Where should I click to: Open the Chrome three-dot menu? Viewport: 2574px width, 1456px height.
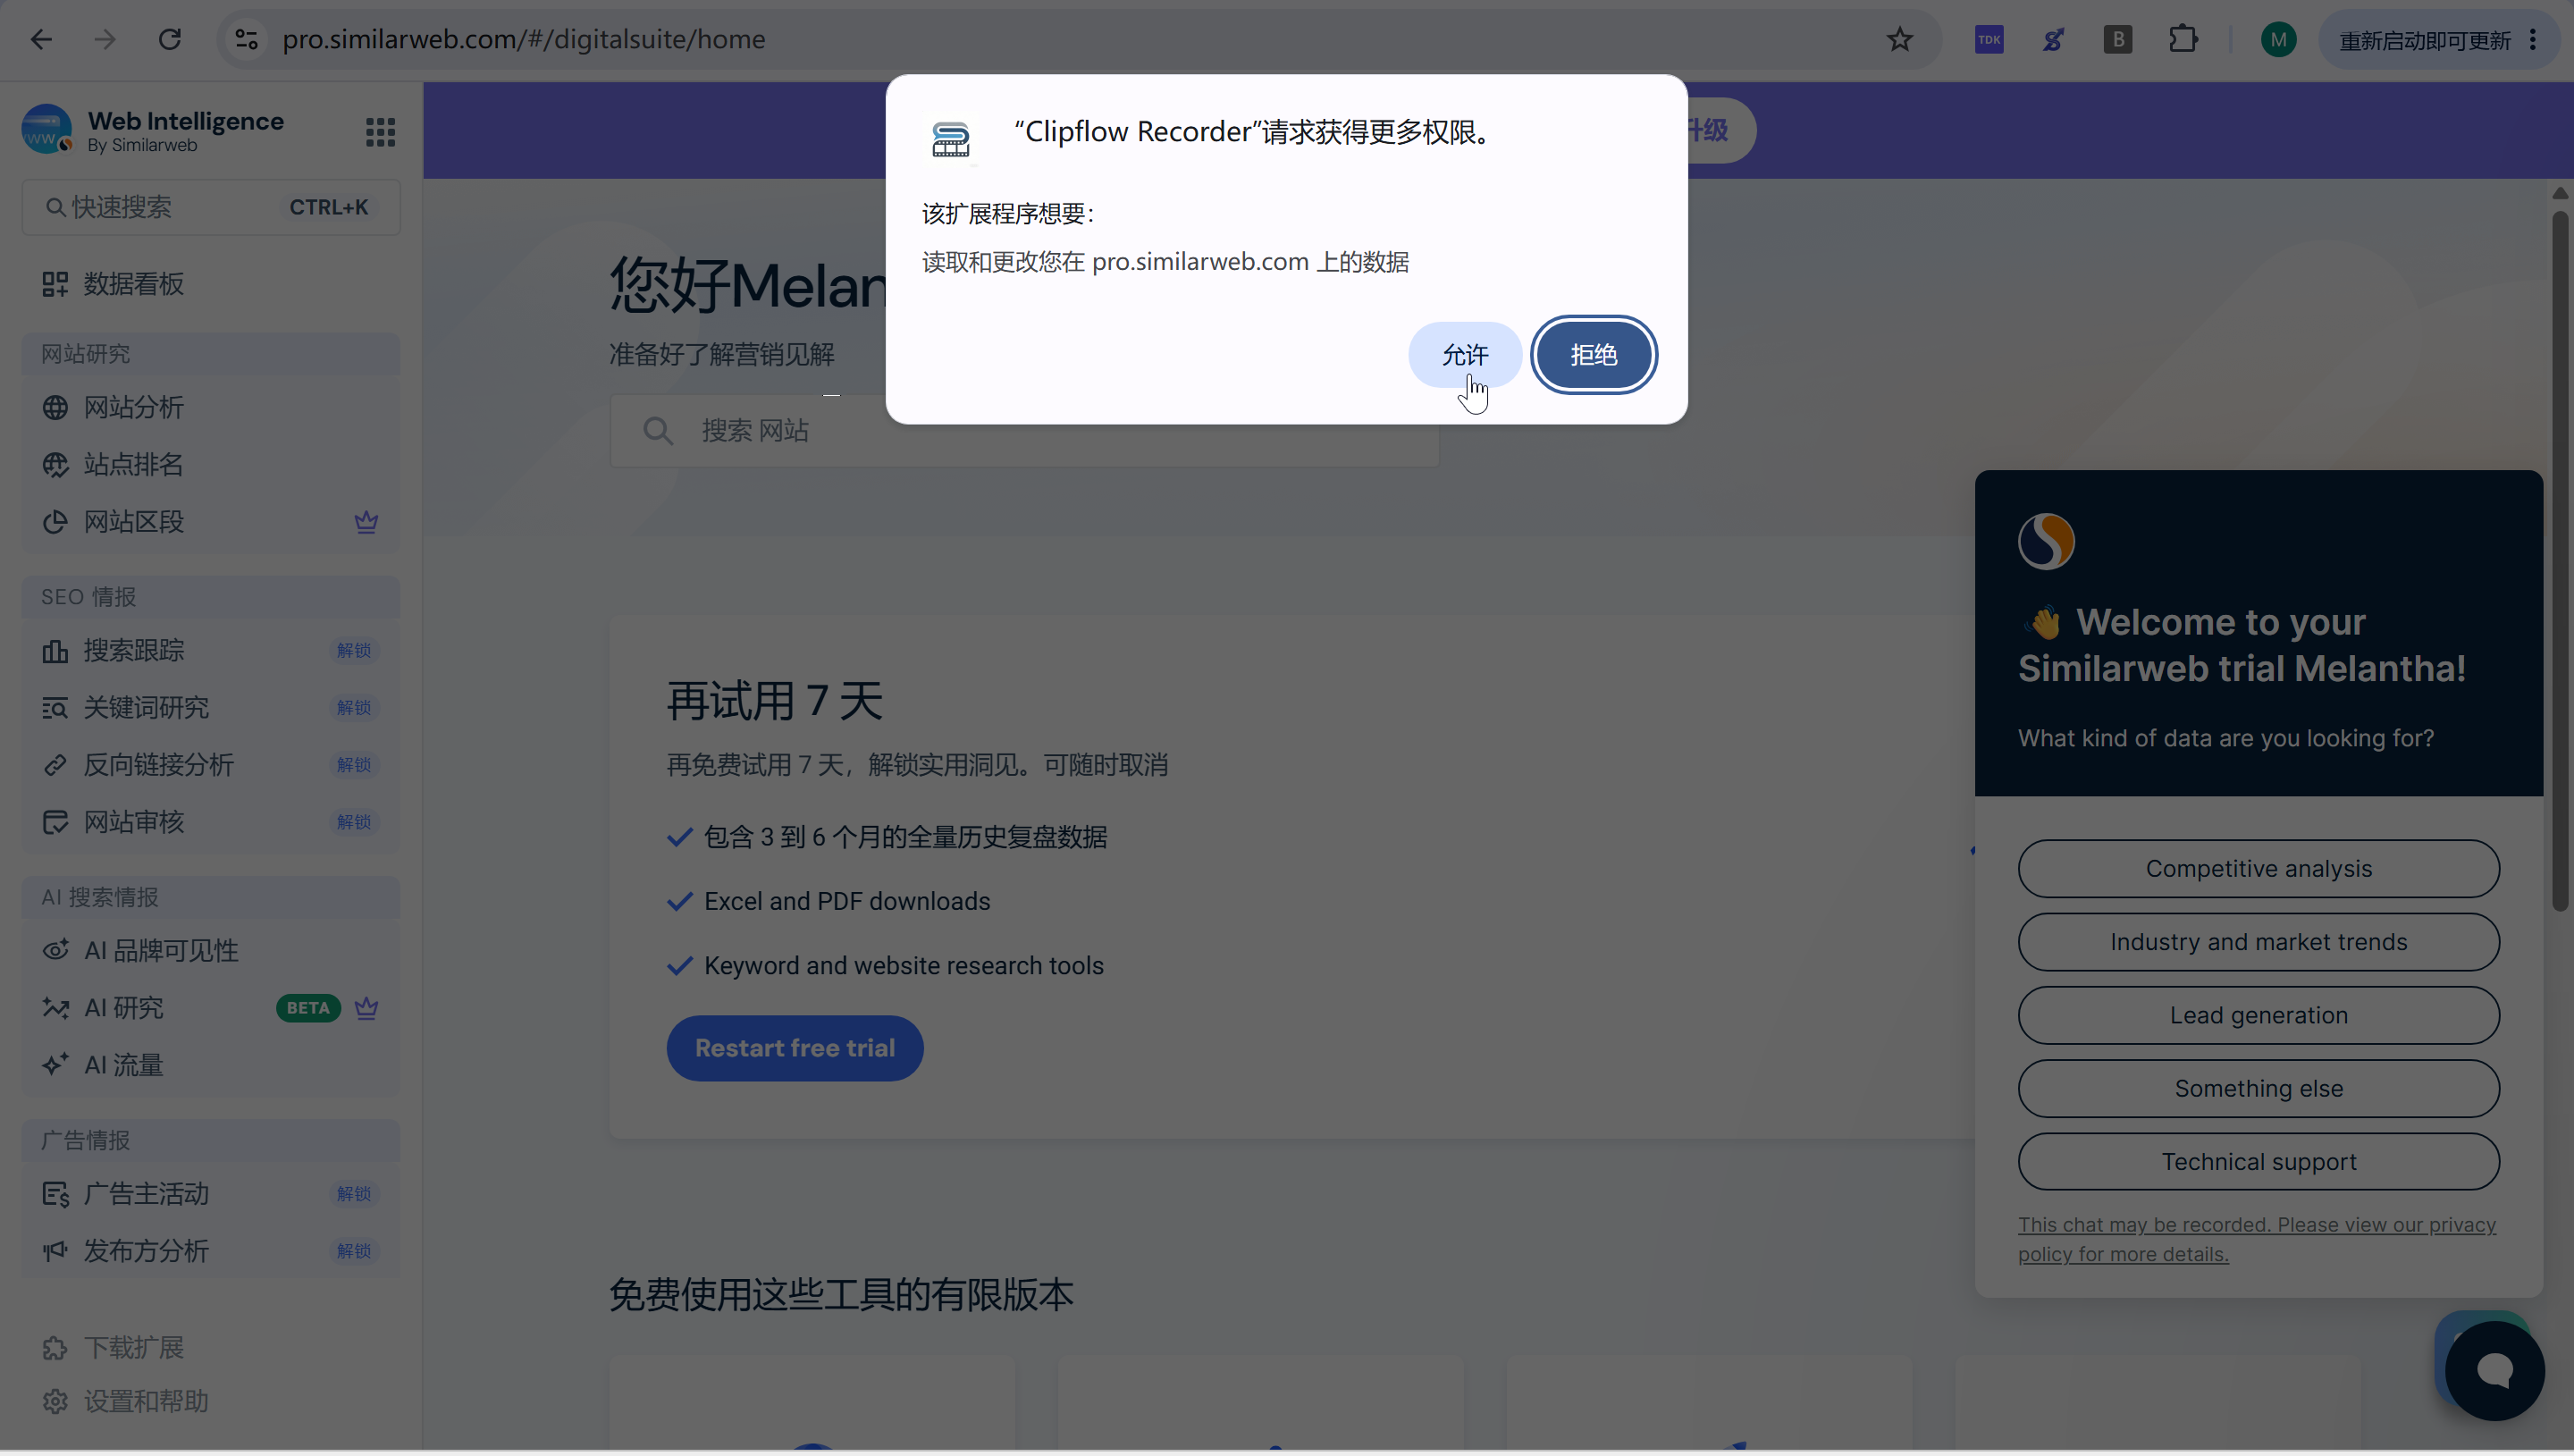2533,39
